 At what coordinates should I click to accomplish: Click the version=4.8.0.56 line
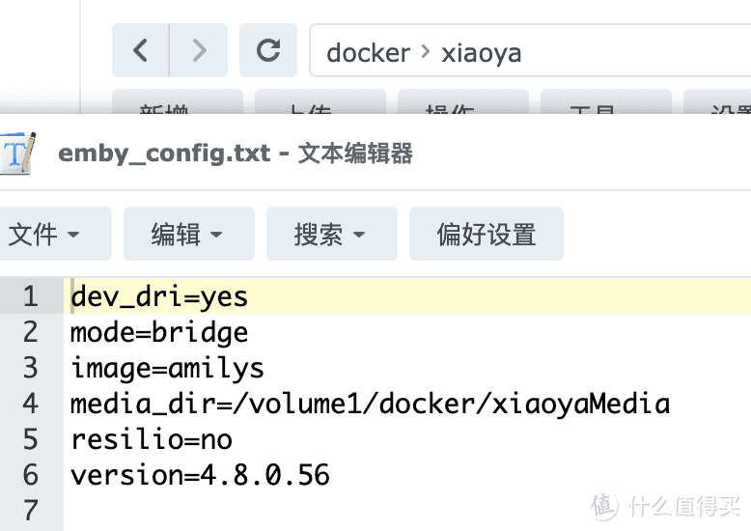click(200, 475)
